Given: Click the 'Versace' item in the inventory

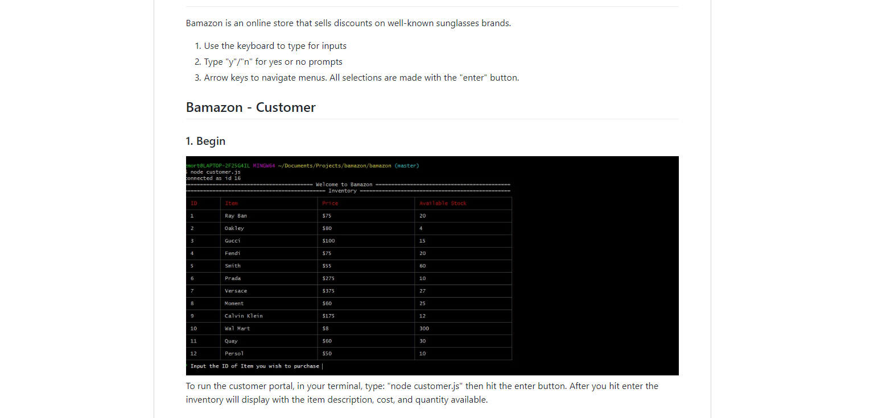Looking at the screenshot, I should 236,291.
